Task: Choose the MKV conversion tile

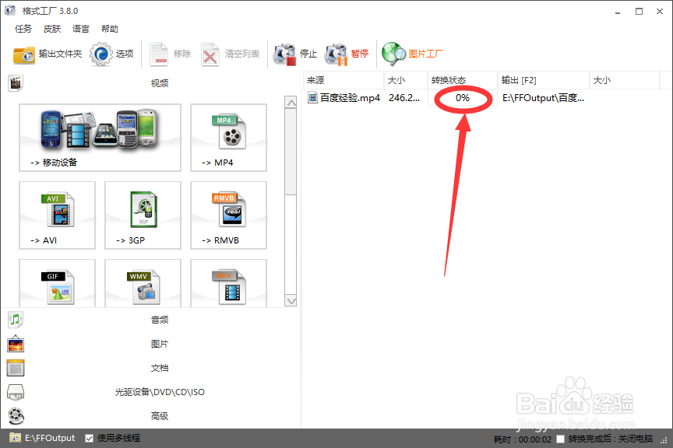Action: (228, 283)
